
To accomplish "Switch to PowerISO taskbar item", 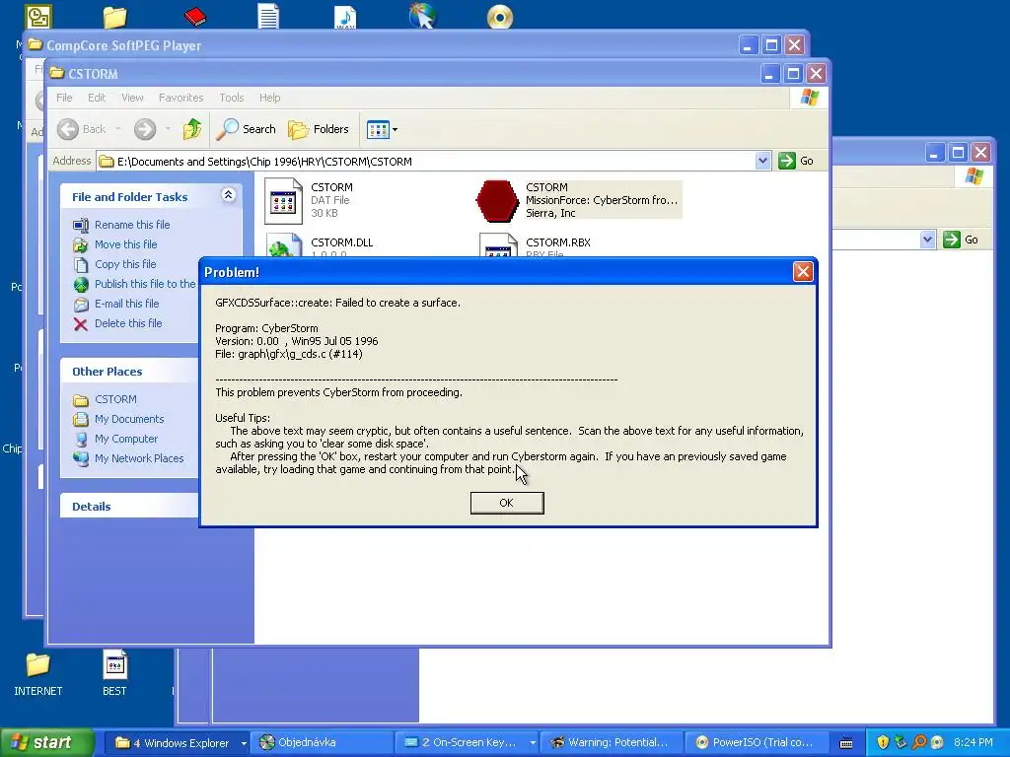I will point(757,743).
